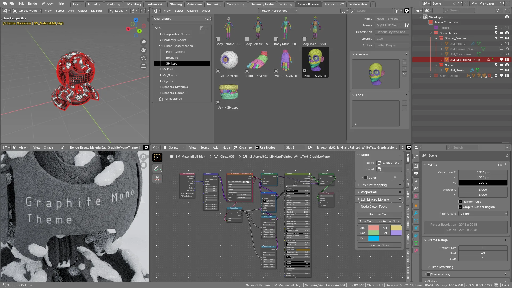
Task: Click the resolution percentage 200% slider
Action: [x=483, y=183]
